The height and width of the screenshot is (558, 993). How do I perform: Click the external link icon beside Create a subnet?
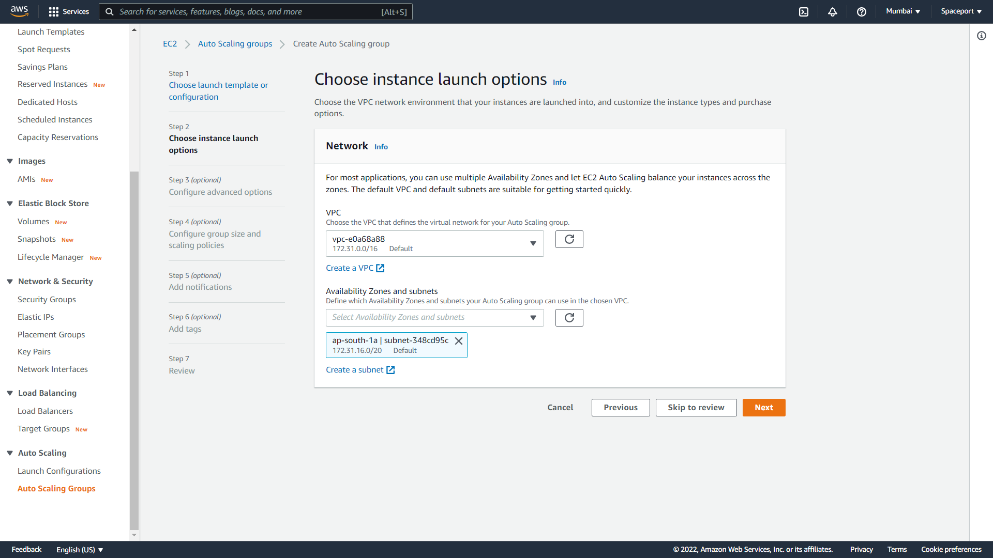click(390, 370)
